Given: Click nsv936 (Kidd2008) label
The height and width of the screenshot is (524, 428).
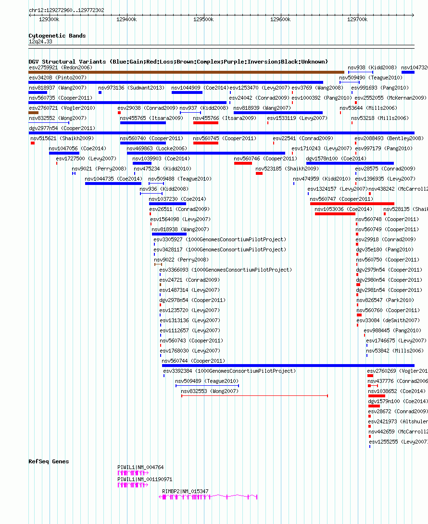Looking at the screenshot, I should tap(164, 189).
